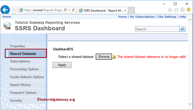Click the DashbardDS dataset name
Viewport: 193px width, 110px height.
point(63,49)
